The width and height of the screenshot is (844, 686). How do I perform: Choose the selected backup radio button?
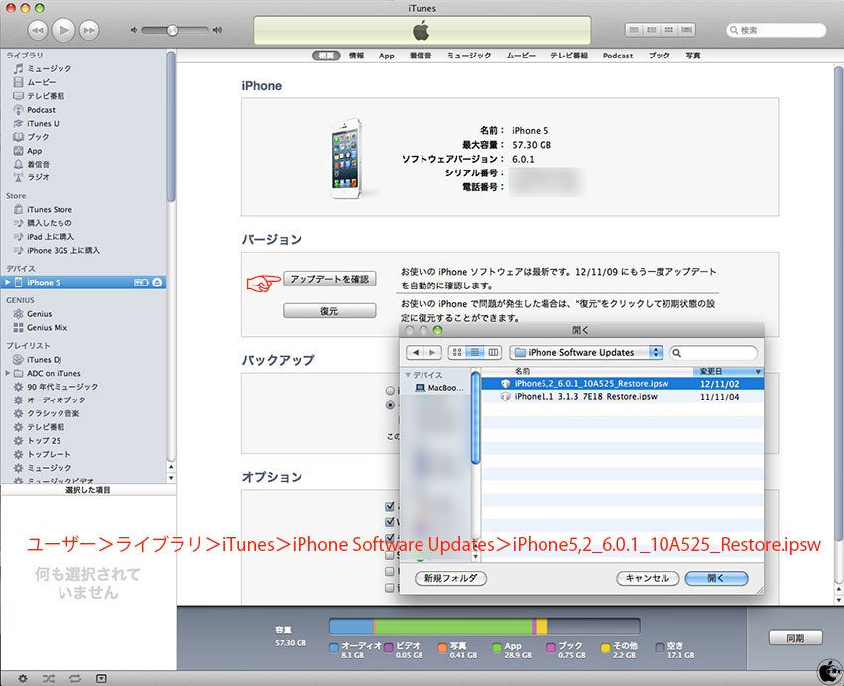click(390, 405)
